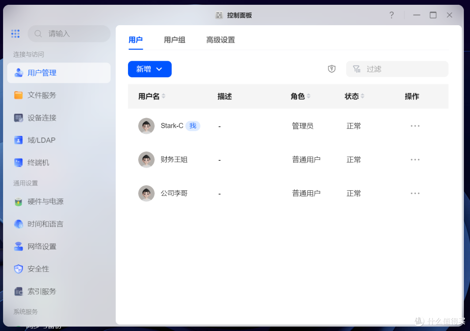470x331 pixels.
Task: Click the 公司李哥 user avatar
Action: coord(146,193)
